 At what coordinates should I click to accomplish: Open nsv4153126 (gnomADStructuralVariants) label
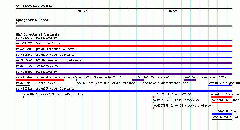46,89
